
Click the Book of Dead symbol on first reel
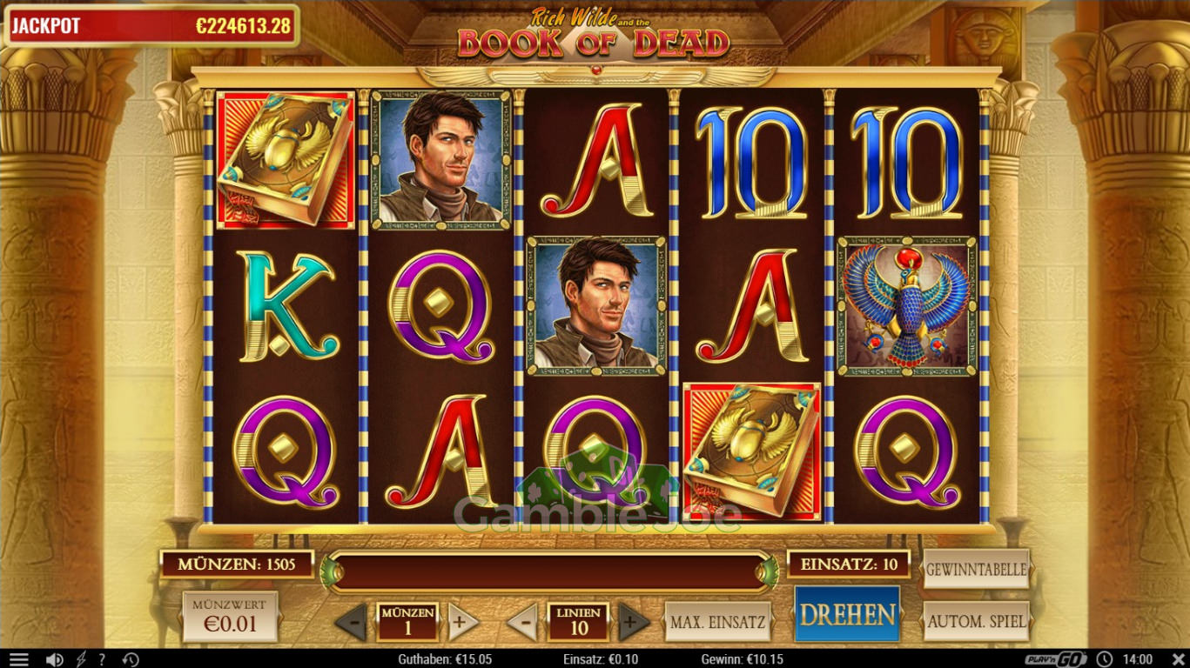click(x=286, y=160)
